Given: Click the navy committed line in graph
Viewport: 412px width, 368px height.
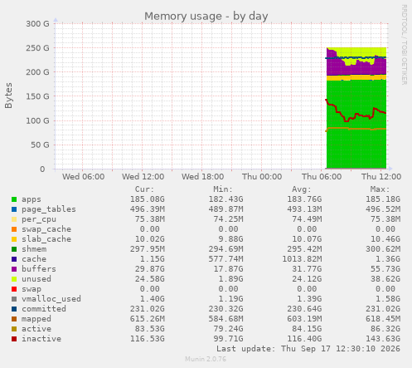Looking at the screenshot, I should [x=356, y=57].
